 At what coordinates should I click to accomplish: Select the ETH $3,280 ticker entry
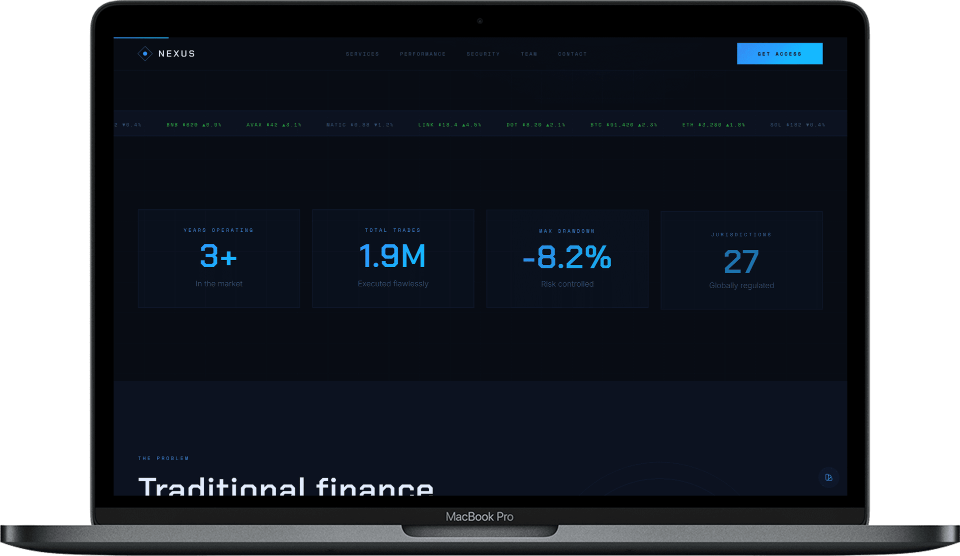714,125
